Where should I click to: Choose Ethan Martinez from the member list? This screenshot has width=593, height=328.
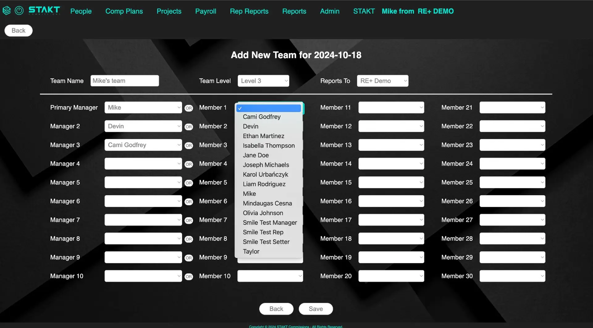[x=263, y=136]
